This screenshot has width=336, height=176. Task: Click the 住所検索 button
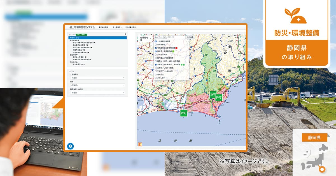point(190,37)
